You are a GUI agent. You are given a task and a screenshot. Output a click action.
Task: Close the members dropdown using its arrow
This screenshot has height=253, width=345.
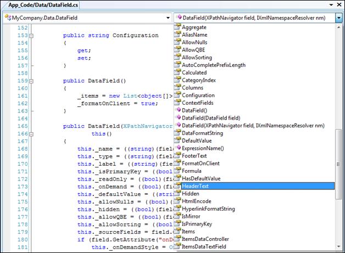pos(339,18)
